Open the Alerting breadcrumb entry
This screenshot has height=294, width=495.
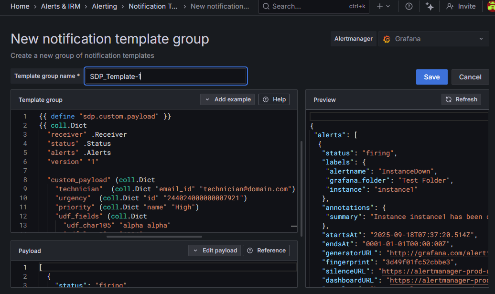pyautogui.click(x=104, y=6)
